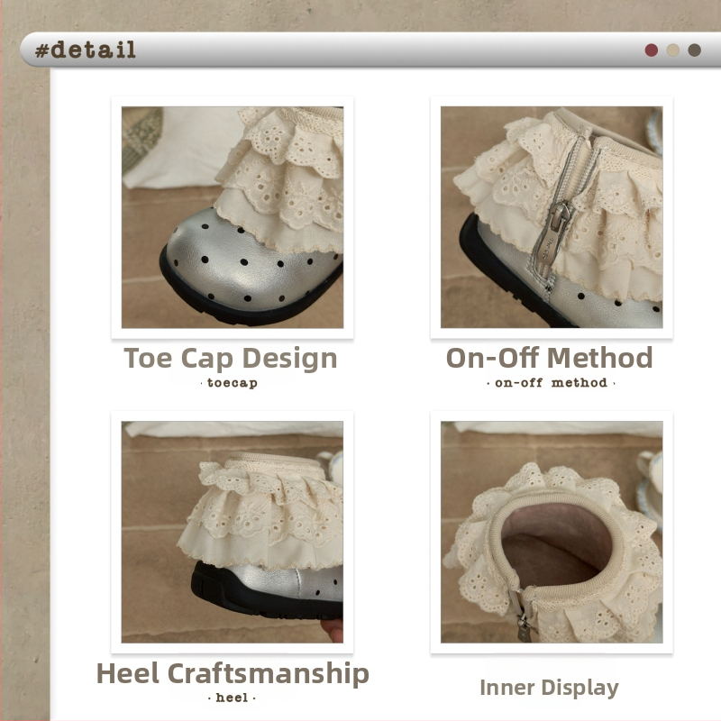Click the small 'heel' subtitle
The height and width of the screenshot is (721, 721).
pos(232,698)
